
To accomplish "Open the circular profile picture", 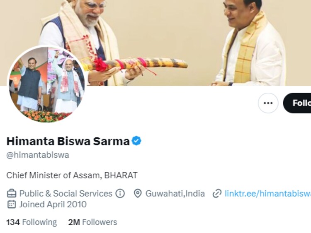I will [x=47, y=85].
